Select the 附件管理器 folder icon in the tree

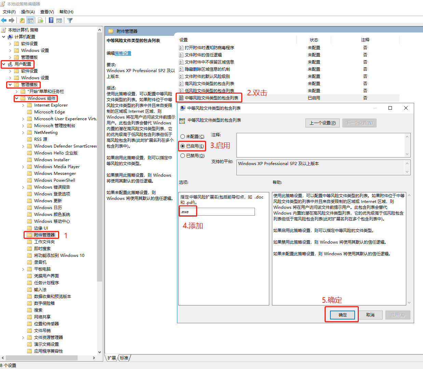29,235
